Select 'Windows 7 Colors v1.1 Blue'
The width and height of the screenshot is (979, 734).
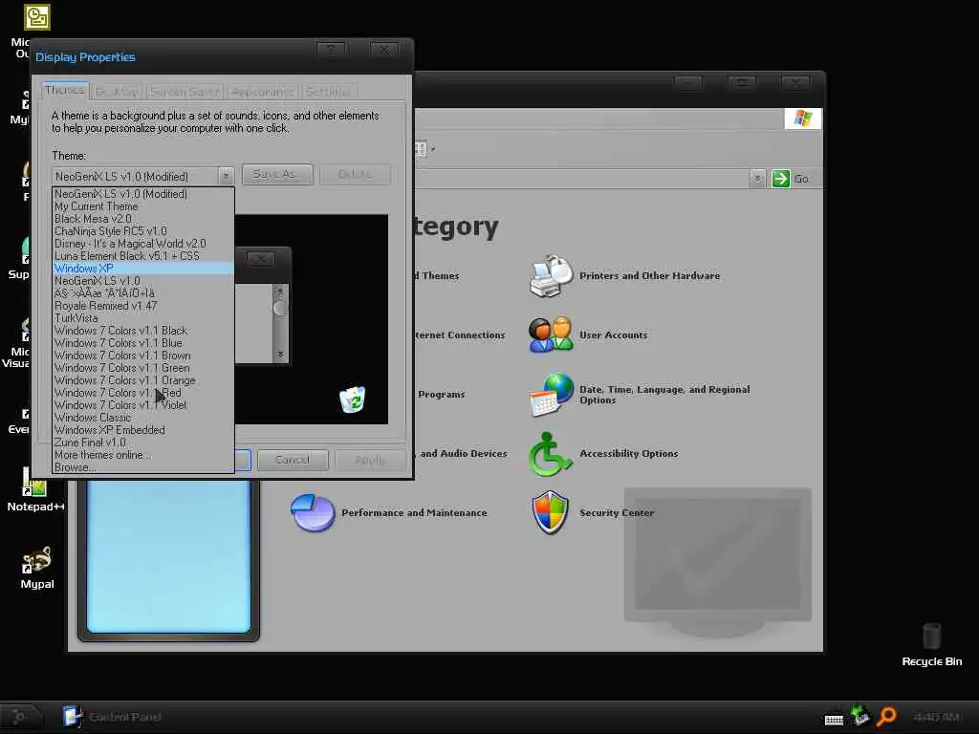143,343
